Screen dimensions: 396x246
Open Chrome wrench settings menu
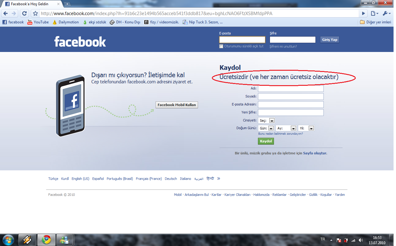(386, 14)
